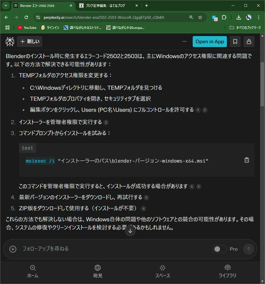265x284 pixels.
Task: Open Chrome downloads via the download icon
Action: pos(238,17)
